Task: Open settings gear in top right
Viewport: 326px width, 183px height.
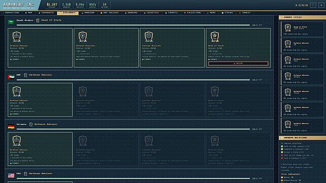Action: coord(321,5)
